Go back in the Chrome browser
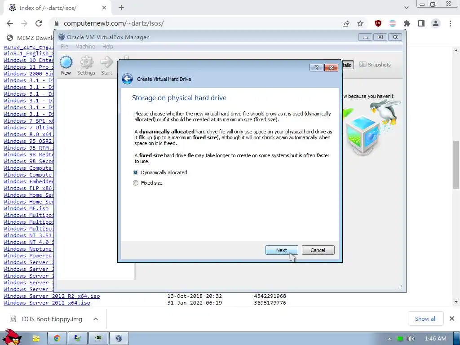Screen dimensions: 460x345 tap(10, 23)
